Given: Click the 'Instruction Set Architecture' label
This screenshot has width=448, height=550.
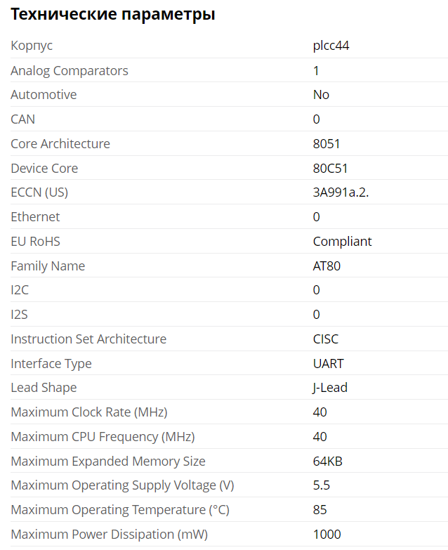Looking at the screenshot, I should click(88, 339).
